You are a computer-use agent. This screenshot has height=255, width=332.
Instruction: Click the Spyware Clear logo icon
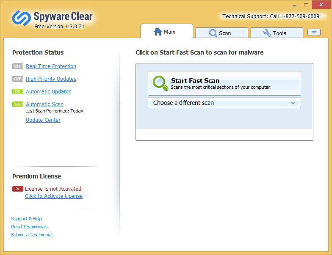coord(21,18)
